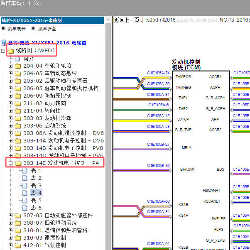This screenshot has height=250, width=250.
Task: Click the C1E105A-74 connector label
Action: 158,73
